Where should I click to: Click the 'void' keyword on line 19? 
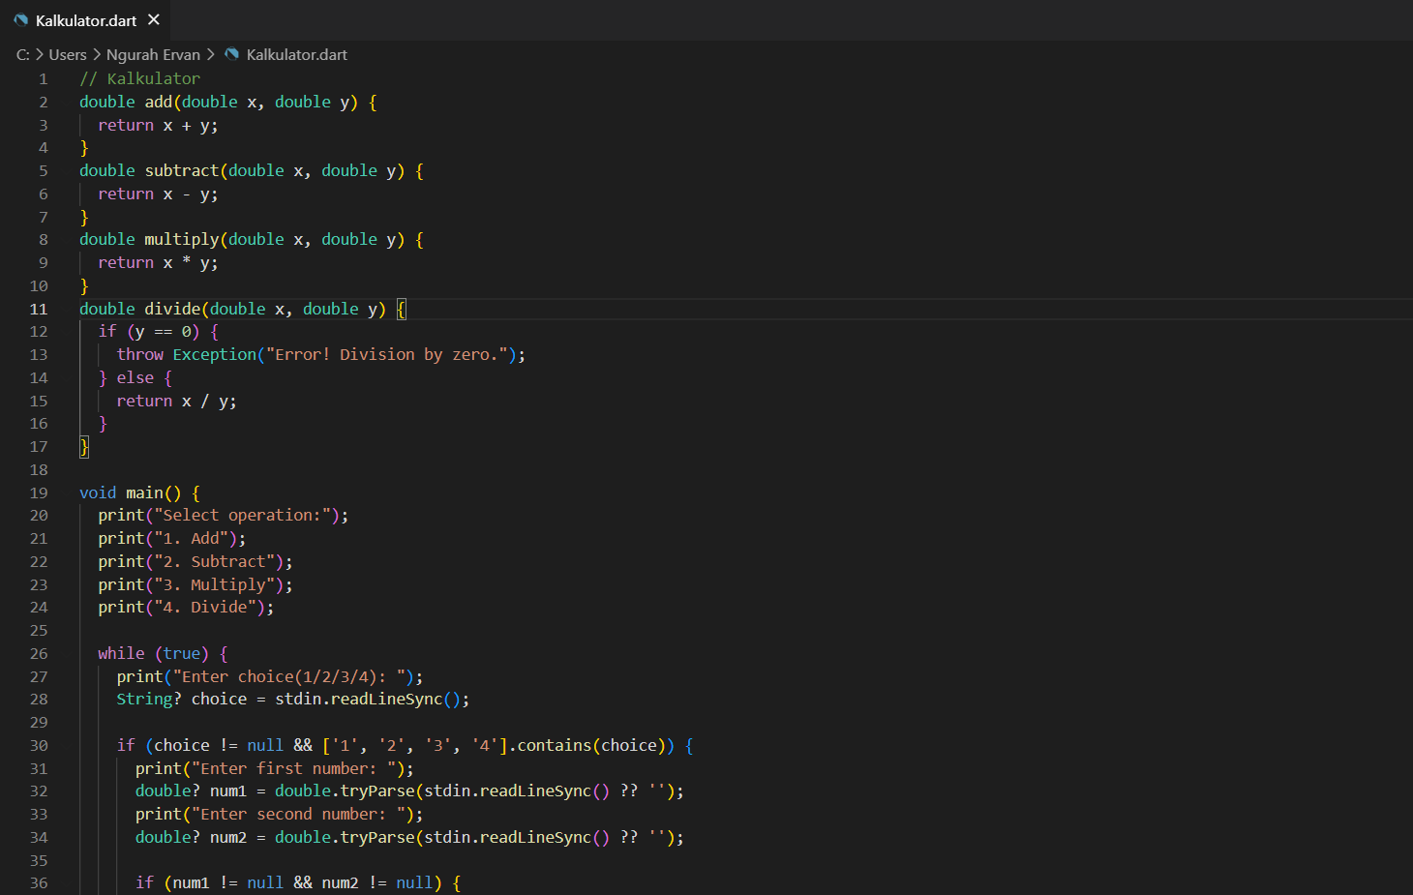[x=98, y=492]
